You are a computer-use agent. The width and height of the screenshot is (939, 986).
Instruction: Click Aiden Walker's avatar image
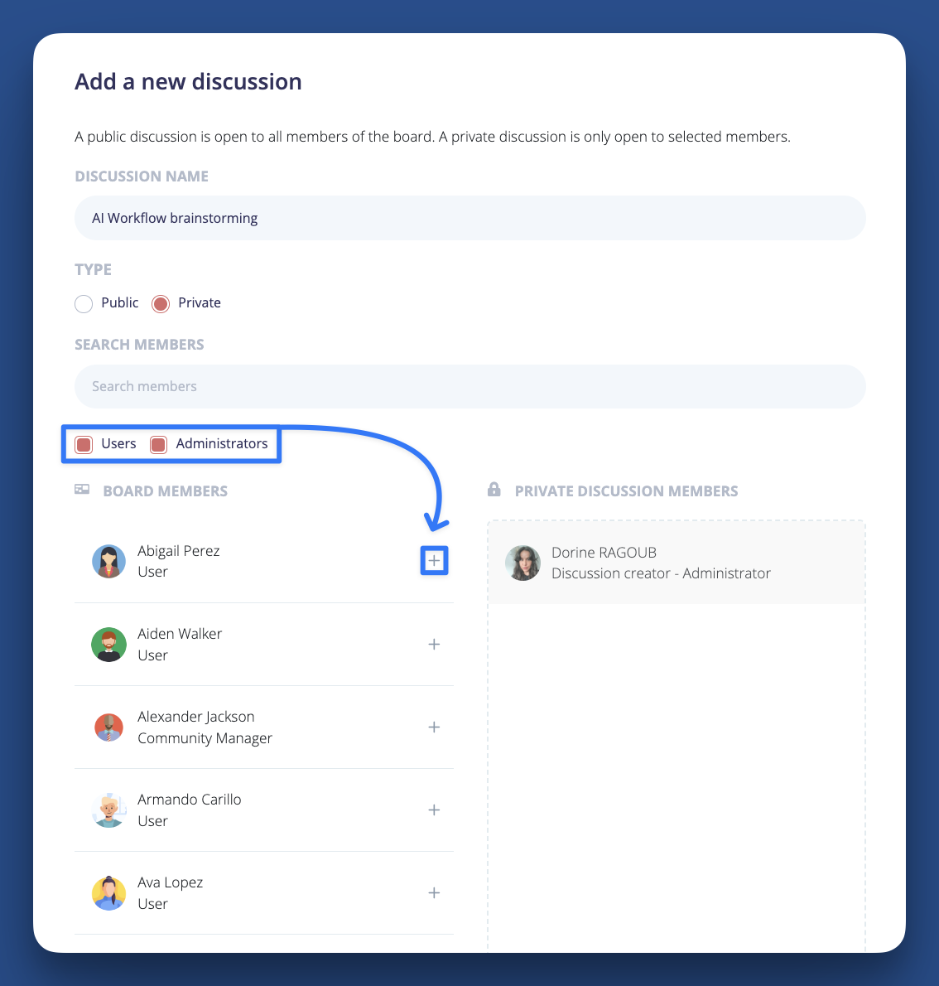click(108, 645)
